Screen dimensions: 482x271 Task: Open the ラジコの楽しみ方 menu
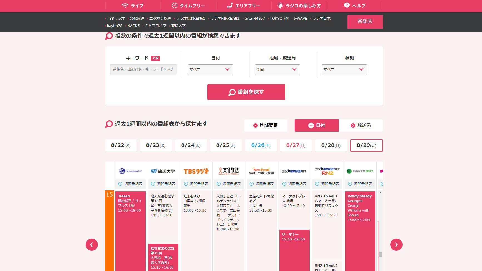tap(299, 6)
